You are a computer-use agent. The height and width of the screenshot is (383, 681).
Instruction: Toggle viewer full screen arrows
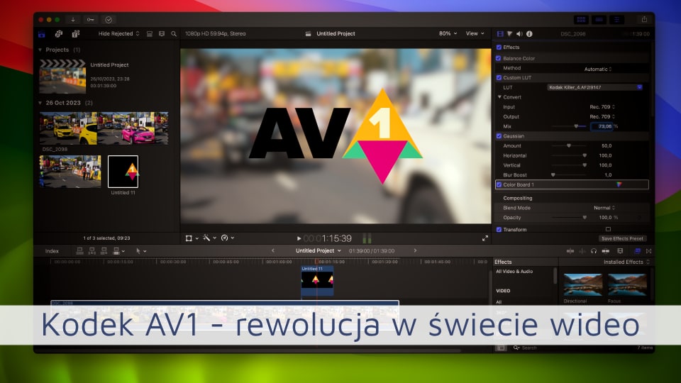[485, 238]
